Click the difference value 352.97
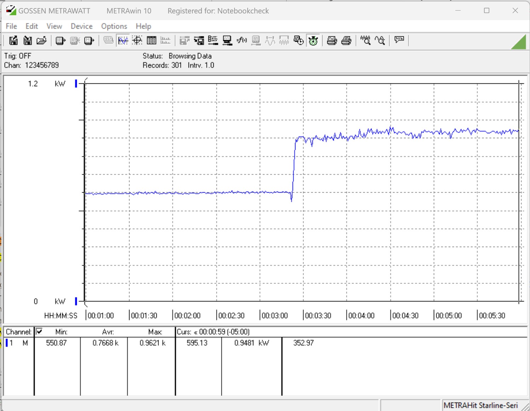This screenshot has height=411, width=530. coord(304,343)
